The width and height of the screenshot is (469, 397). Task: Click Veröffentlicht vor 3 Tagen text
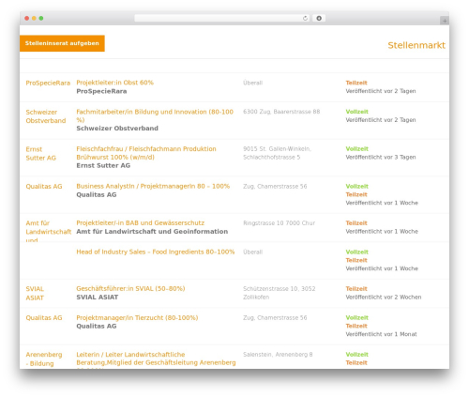point(381,157)
